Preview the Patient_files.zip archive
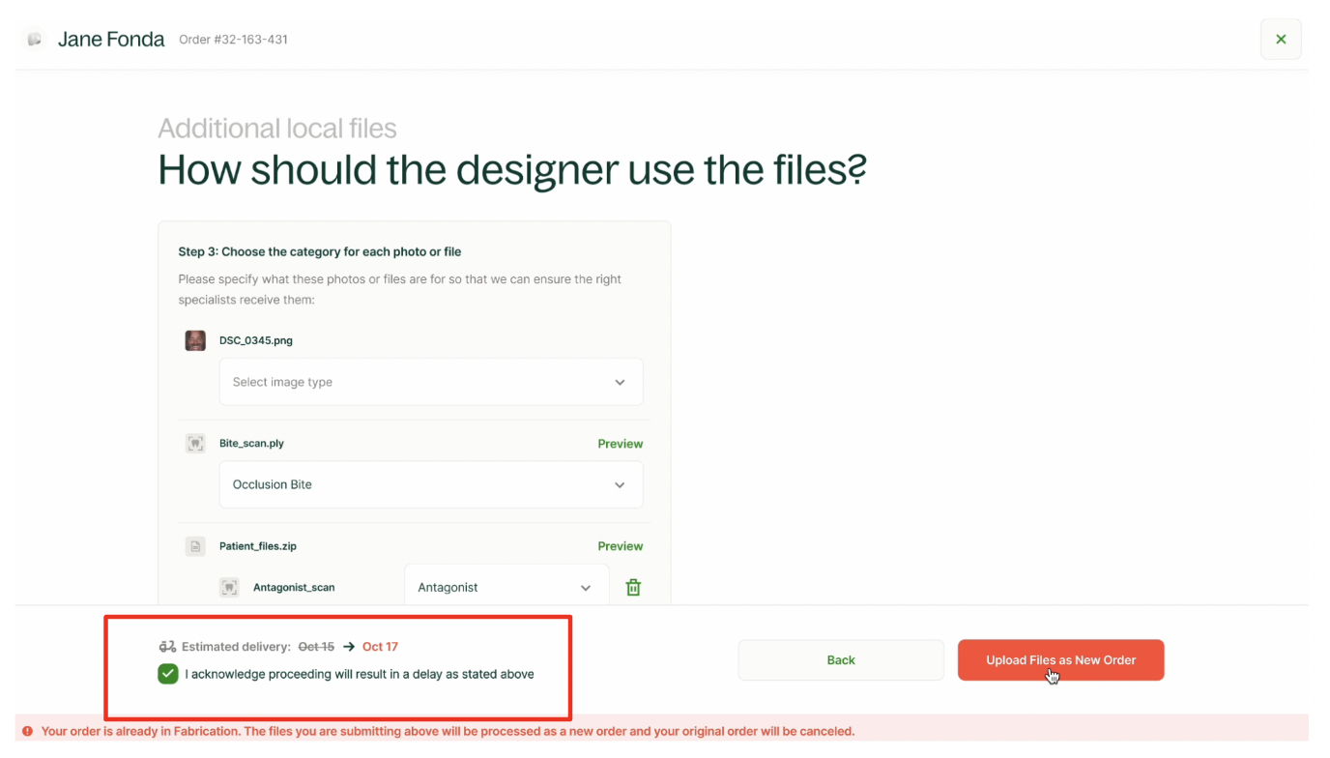 click(620, 546)
